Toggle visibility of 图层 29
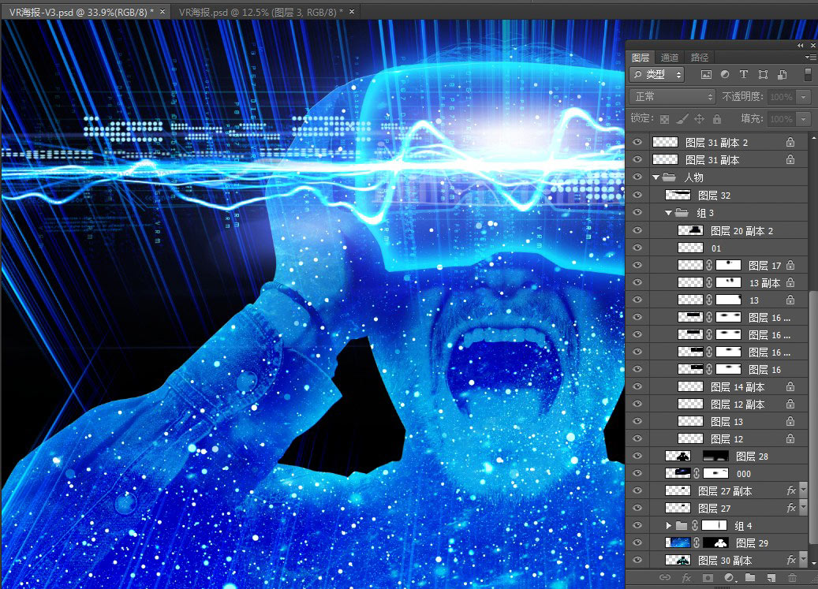 click(x=637, y=543)
